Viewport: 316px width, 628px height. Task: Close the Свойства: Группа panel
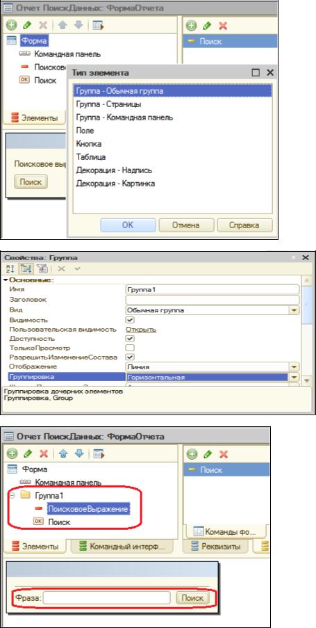point(305,257)
